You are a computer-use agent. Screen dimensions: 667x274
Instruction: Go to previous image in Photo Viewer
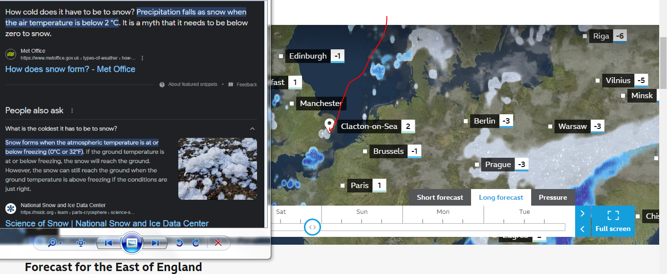click(x=108, y=243)
